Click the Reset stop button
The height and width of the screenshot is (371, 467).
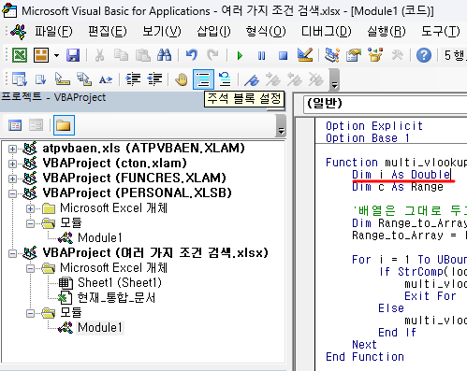(x=283, y=56)
